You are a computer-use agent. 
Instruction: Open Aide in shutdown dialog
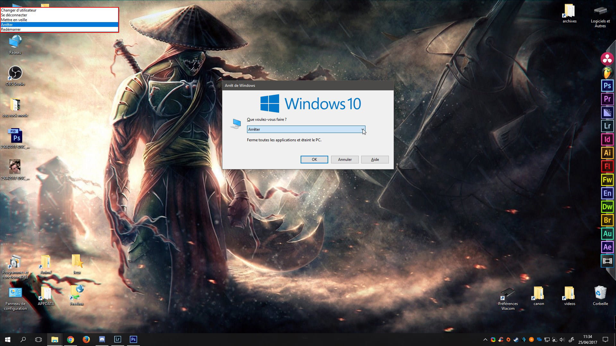375,160
